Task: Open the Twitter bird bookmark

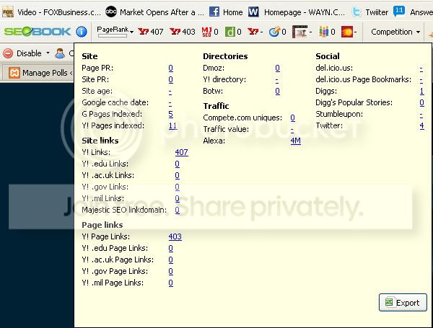Action: point(369,12)
